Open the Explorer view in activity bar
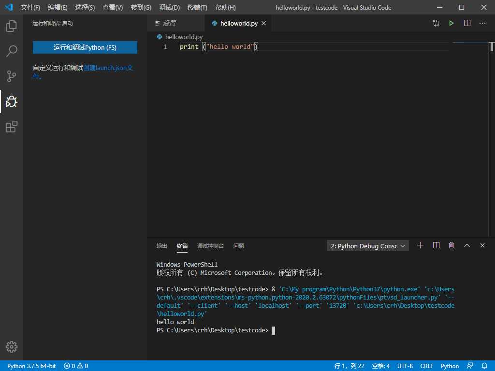 12,26
